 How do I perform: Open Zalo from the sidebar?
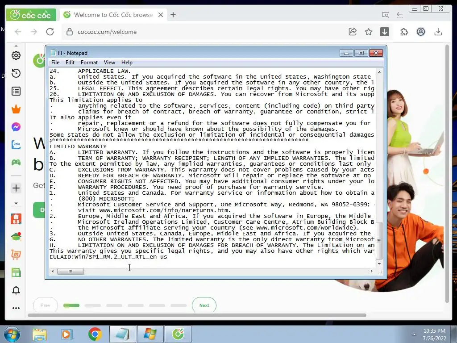point(16,145)
